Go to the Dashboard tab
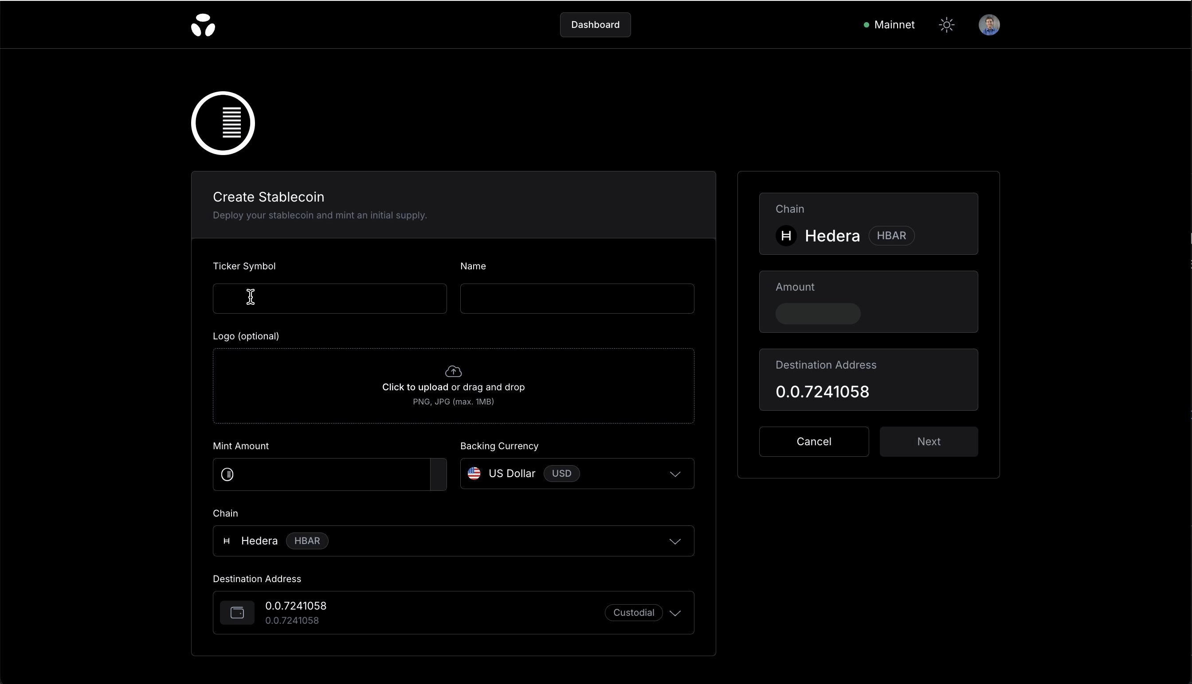The height and width of the screenshot is (684, 1192). [x=595, y=25]
